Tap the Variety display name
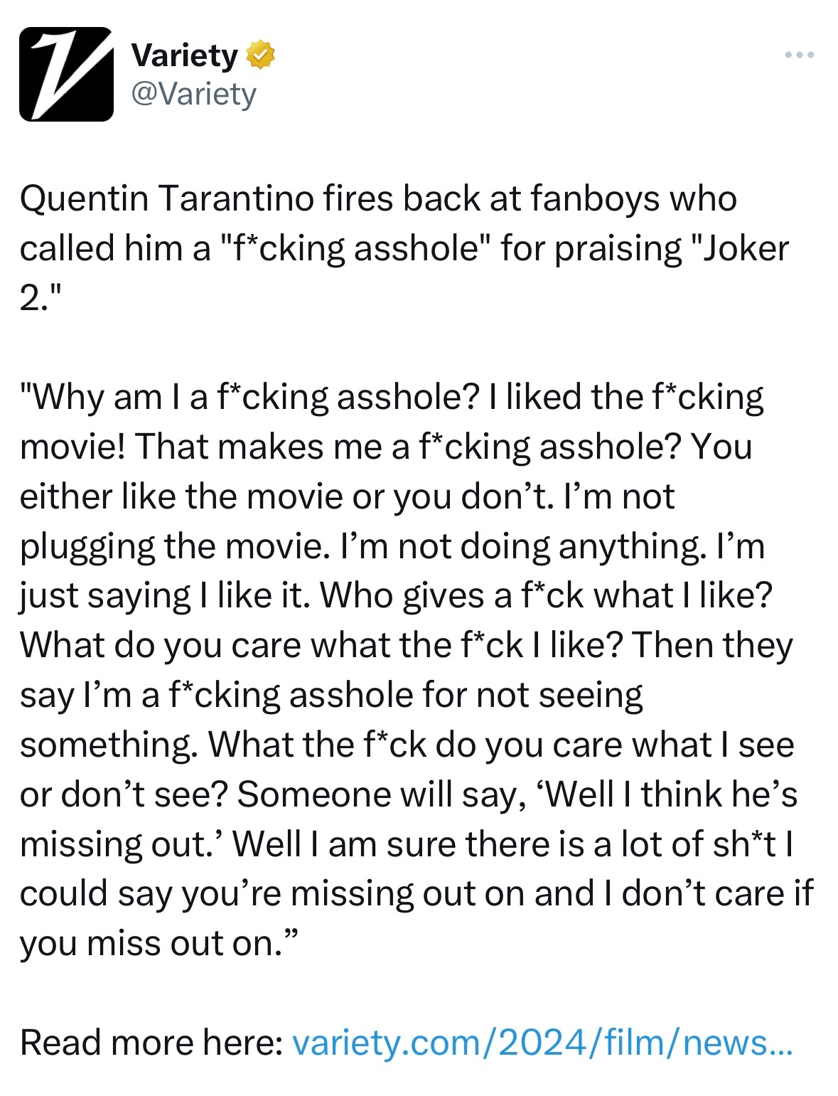Screen dimensions: 838x1096 point(185,55)
